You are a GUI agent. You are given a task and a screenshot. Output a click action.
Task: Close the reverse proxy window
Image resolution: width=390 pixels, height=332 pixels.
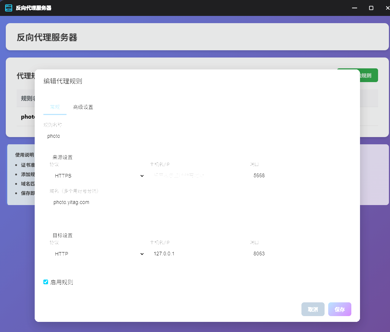tap(387, 8)
